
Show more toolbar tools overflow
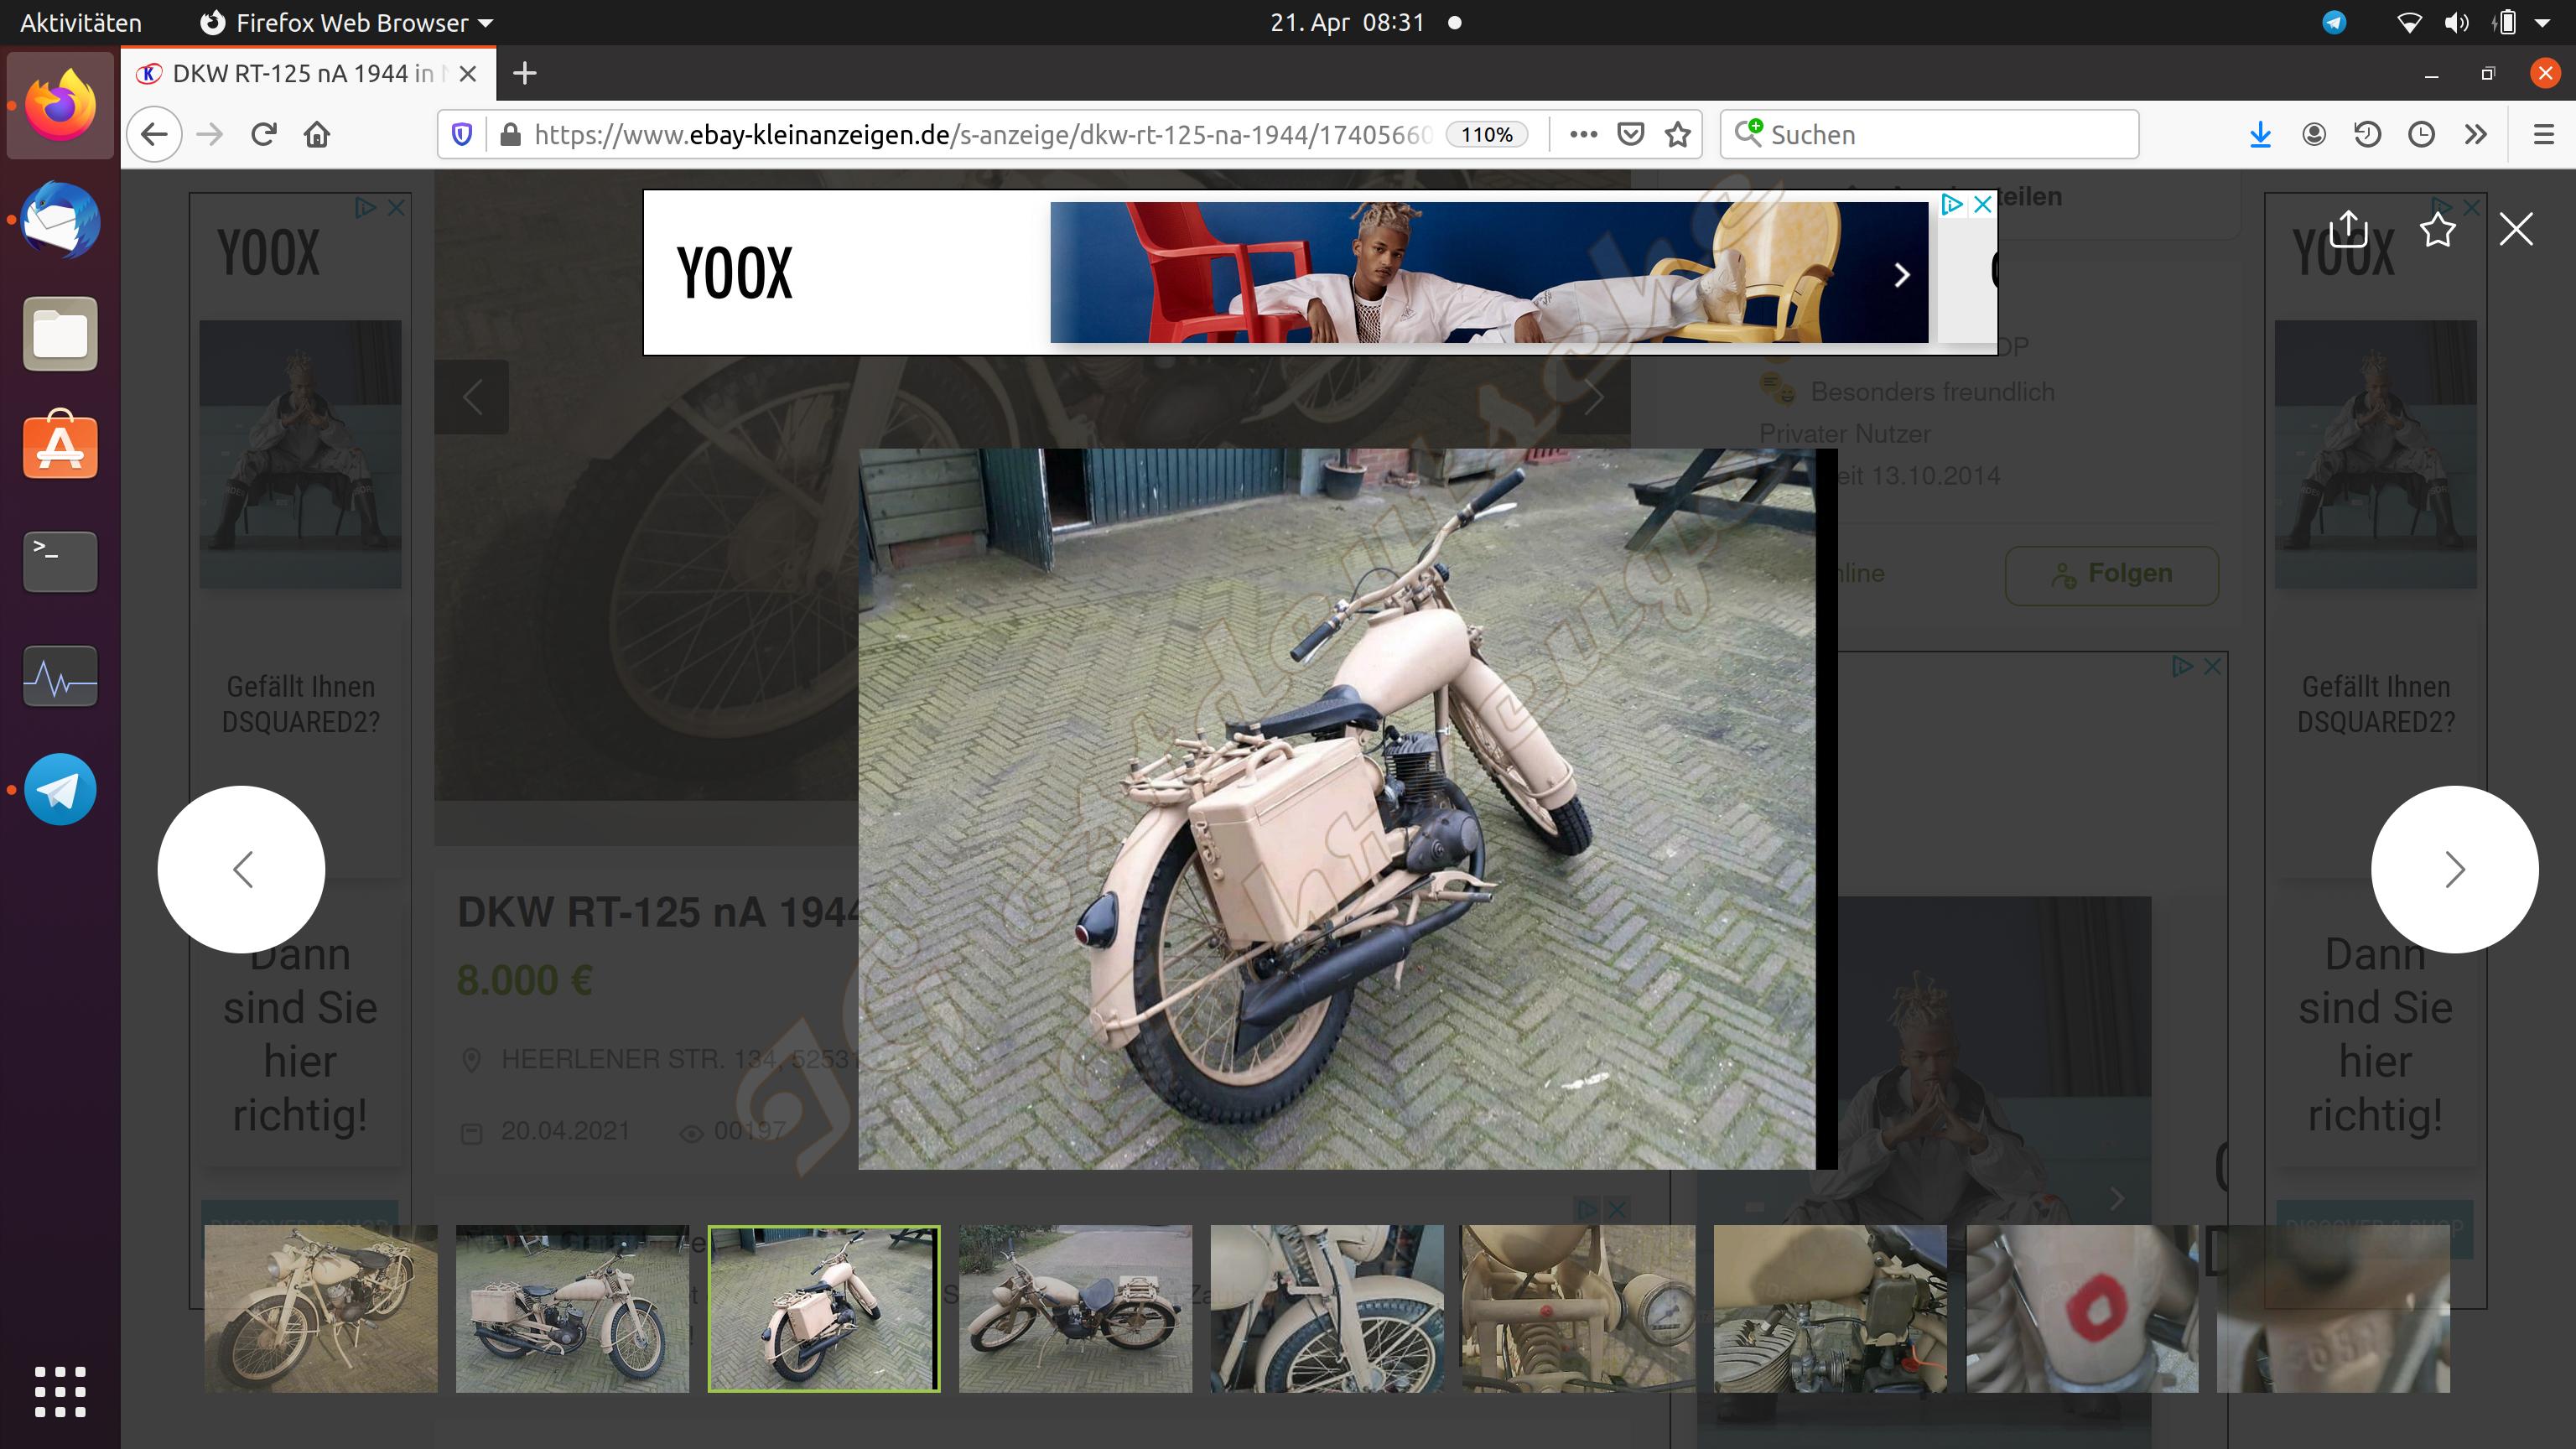tap(2476, 134)
